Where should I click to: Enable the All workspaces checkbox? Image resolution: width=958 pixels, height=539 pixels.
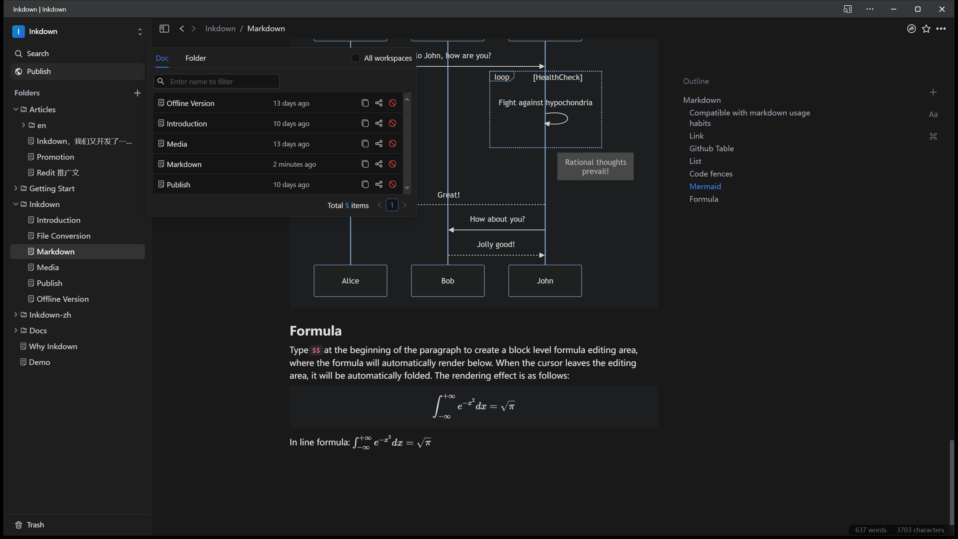coord(356,58)
